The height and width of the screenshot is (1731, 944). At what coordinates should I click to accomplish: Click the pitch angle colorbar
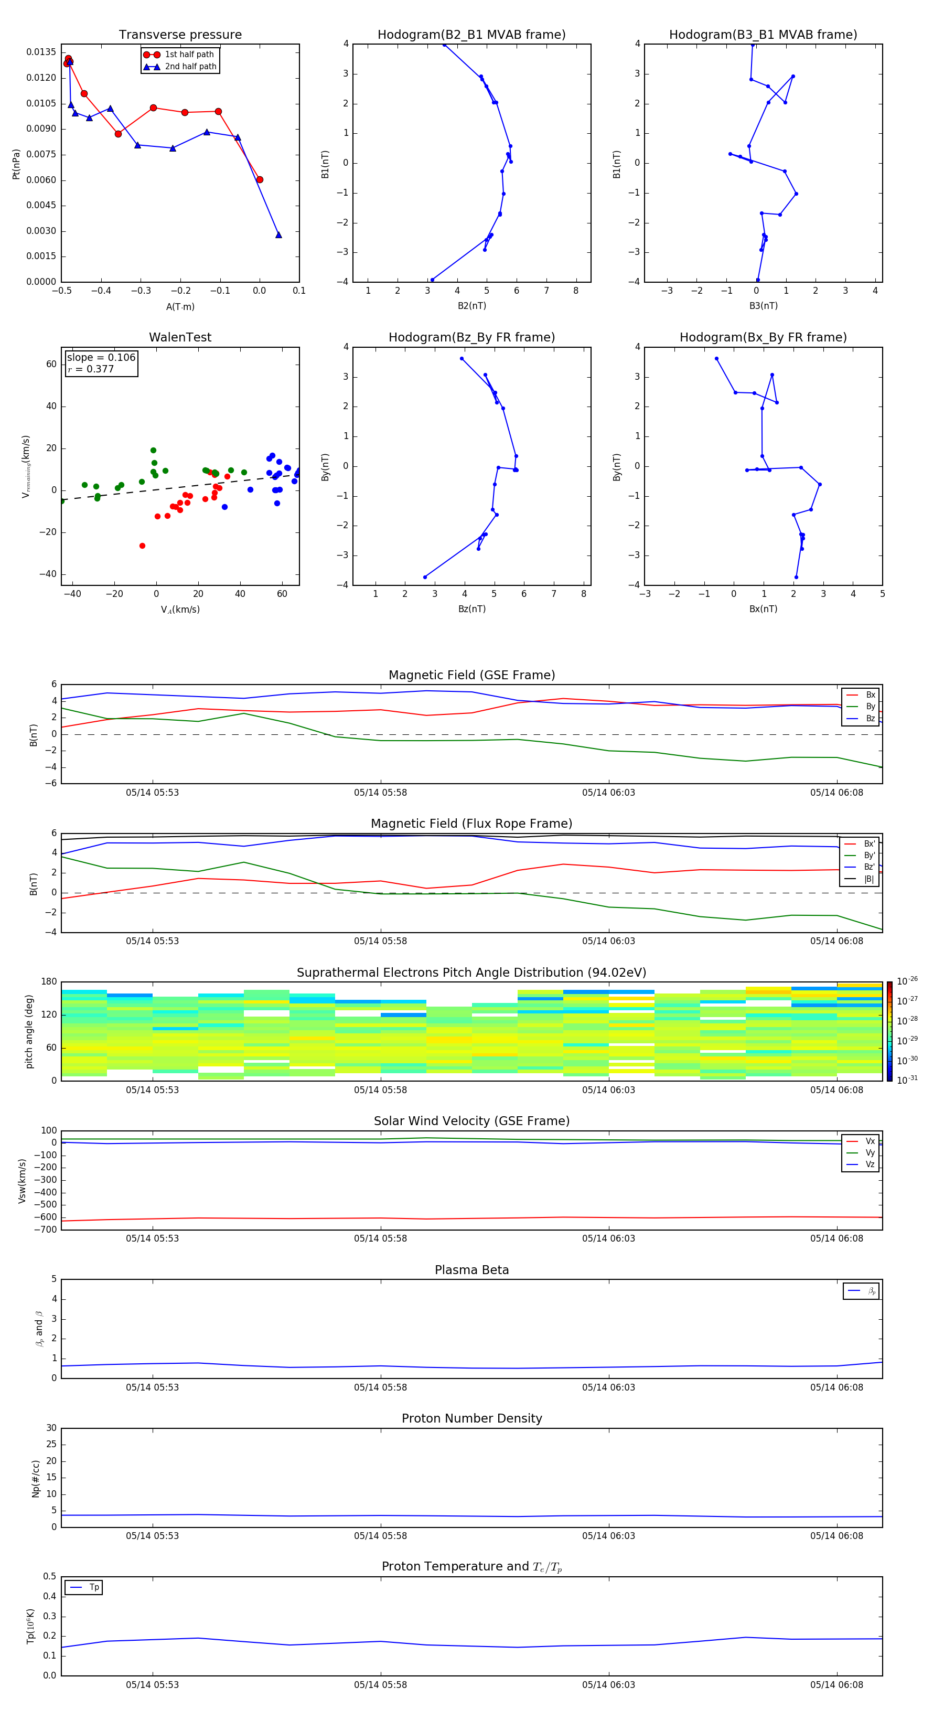[x=889, y=1031]
